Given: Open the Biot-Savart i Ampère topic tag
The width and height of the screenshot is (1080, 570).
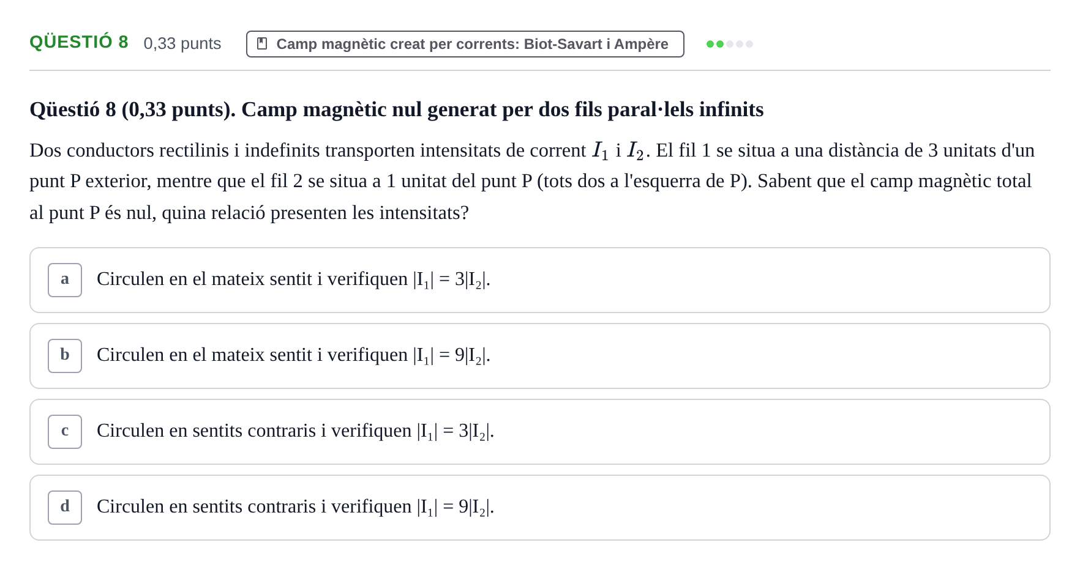Looking at the screenshot, I should (x=465, y=44).
